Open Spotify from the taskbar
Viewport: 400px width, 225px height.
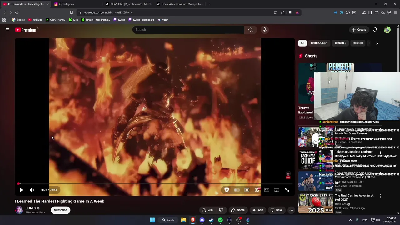pos(220,220)
